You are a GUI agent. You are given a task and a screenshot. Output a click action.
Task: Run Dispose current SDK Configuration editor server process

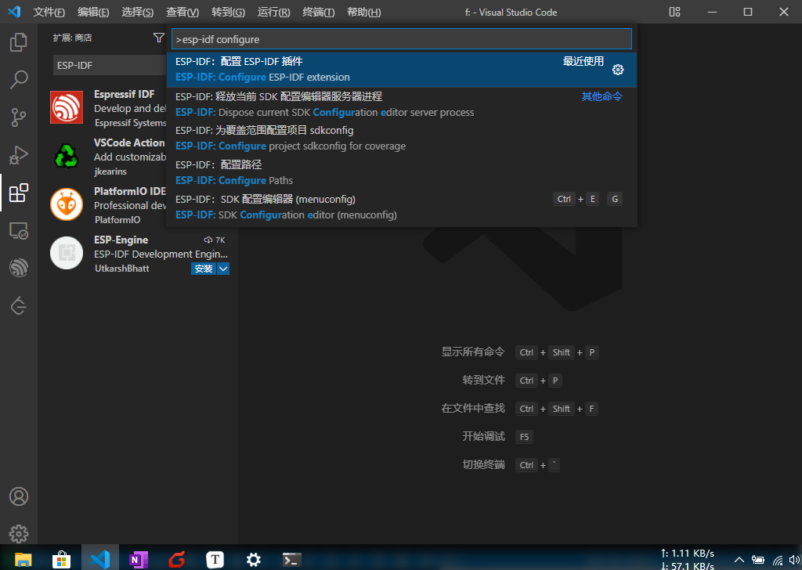click(x=402, y=104)
